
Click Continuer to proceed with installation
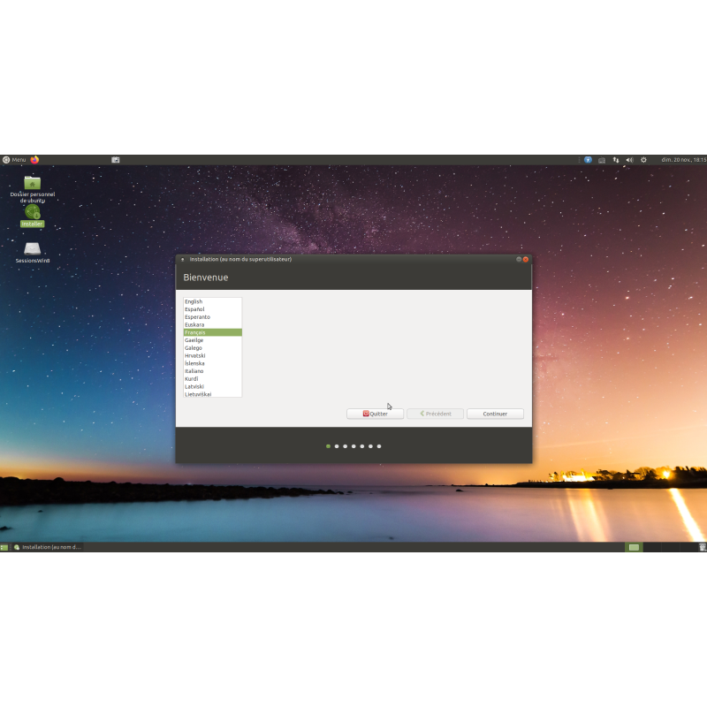(x=495, y=414)
